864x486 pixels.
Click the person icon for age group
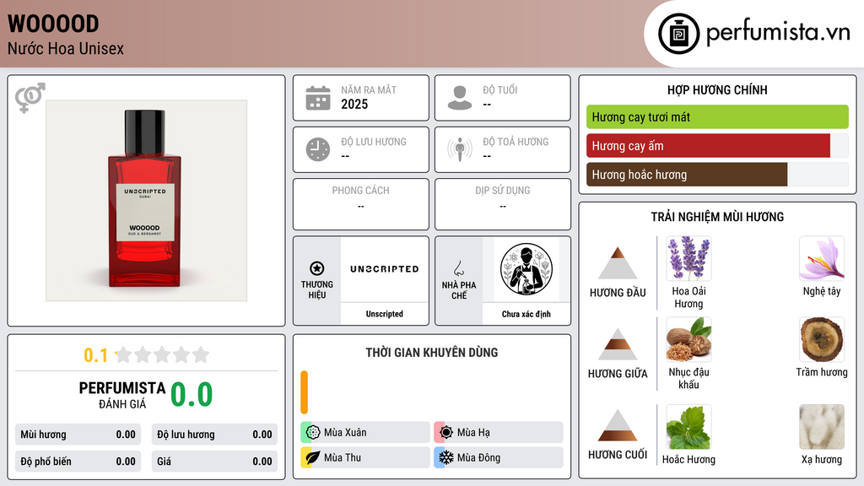point(460,98)
